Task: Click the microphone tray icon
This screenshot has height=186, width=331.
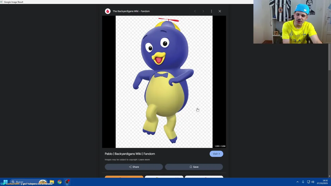Action: pos(303,182)
